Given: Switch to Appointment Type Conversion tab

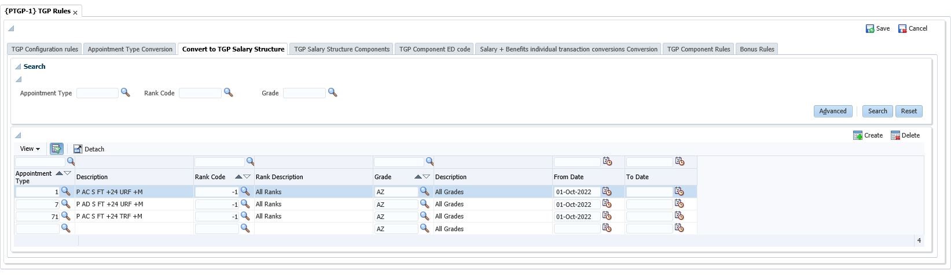Looking at the screenshot, I should 130,49.
